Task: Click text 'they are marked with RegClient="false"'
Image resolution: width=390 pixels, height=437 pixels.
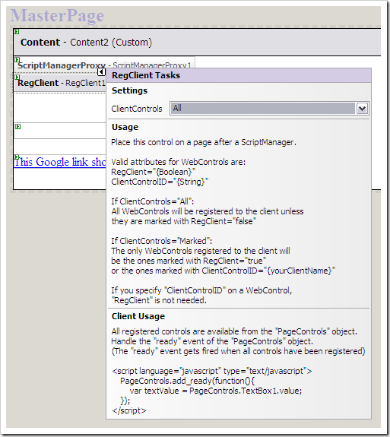Action: pyautogui.click(x=184, y=221)
